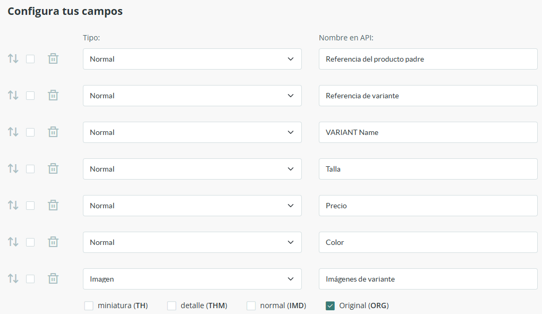Click trash icon for Referencia de variante

click(x=53, y=96)
